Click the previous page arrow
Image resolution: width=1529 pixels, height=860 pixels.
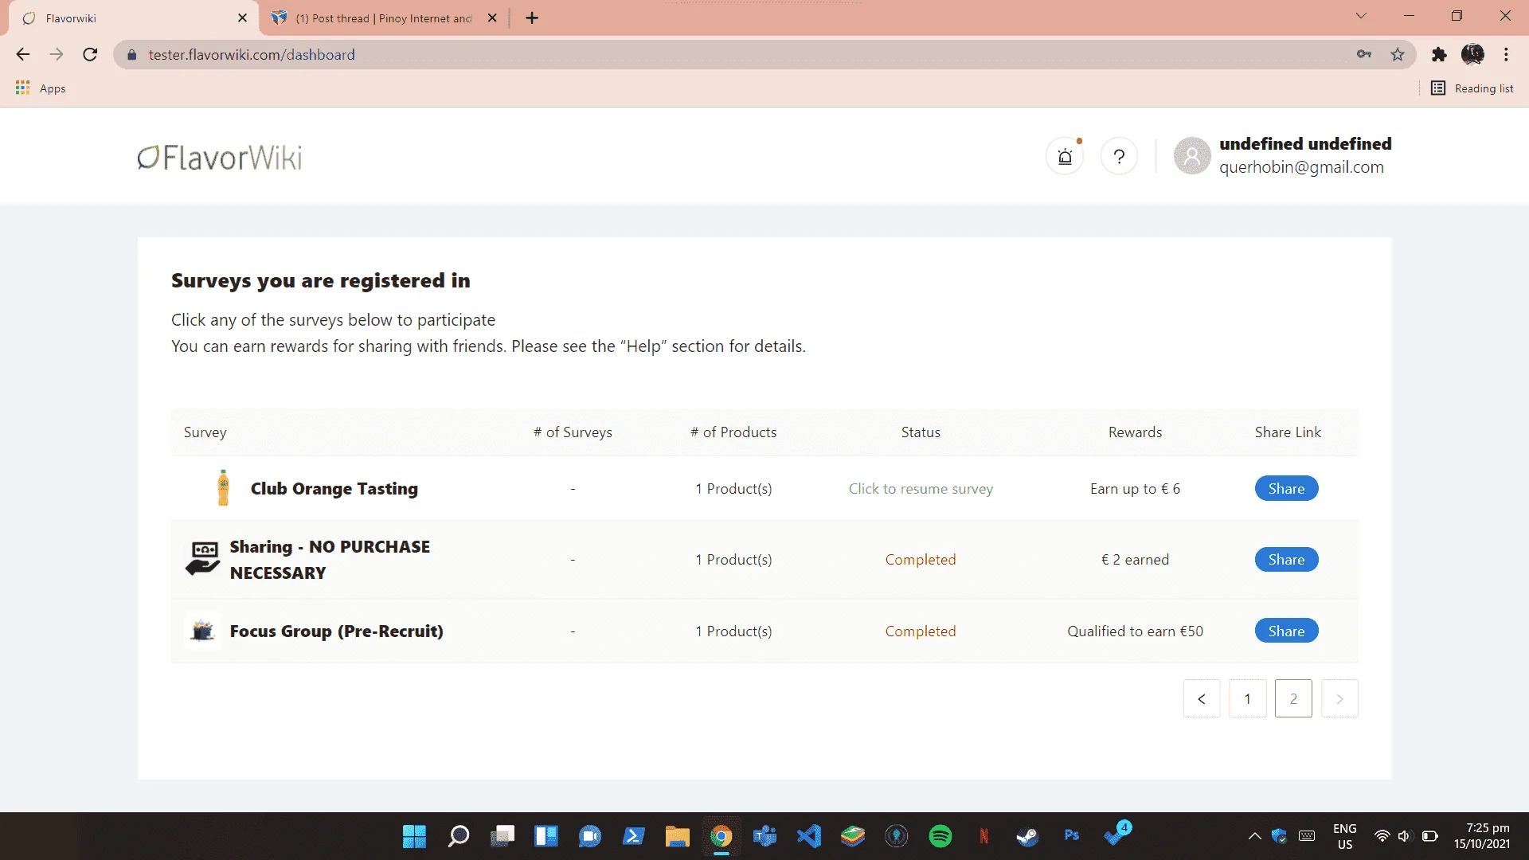click(x=1202, y=698)
